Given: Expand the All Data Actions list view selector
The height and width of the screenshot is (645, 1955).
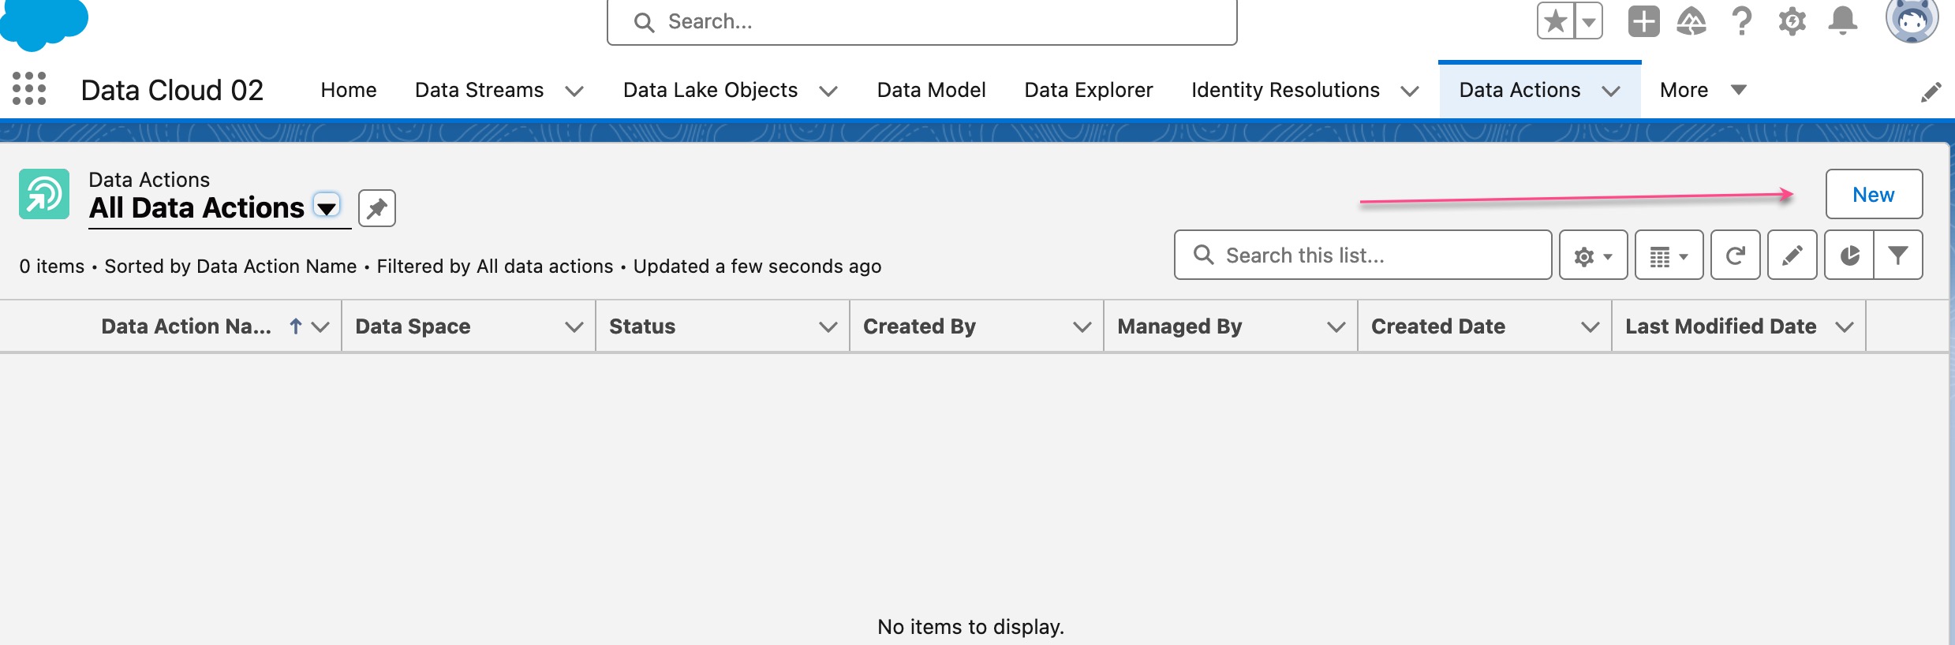Looking at the screenshot, I should (x=327, y=207).
